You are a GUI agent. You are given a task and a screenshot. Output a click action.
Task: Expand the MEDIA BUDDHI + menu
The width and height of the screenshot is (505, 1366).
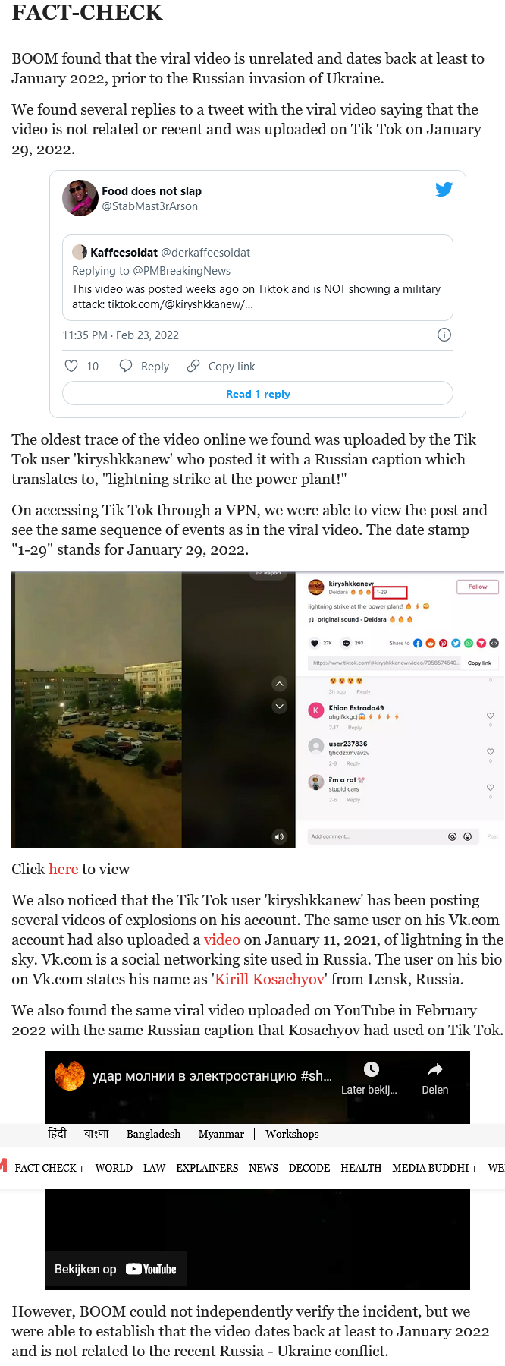[434, 1168]
